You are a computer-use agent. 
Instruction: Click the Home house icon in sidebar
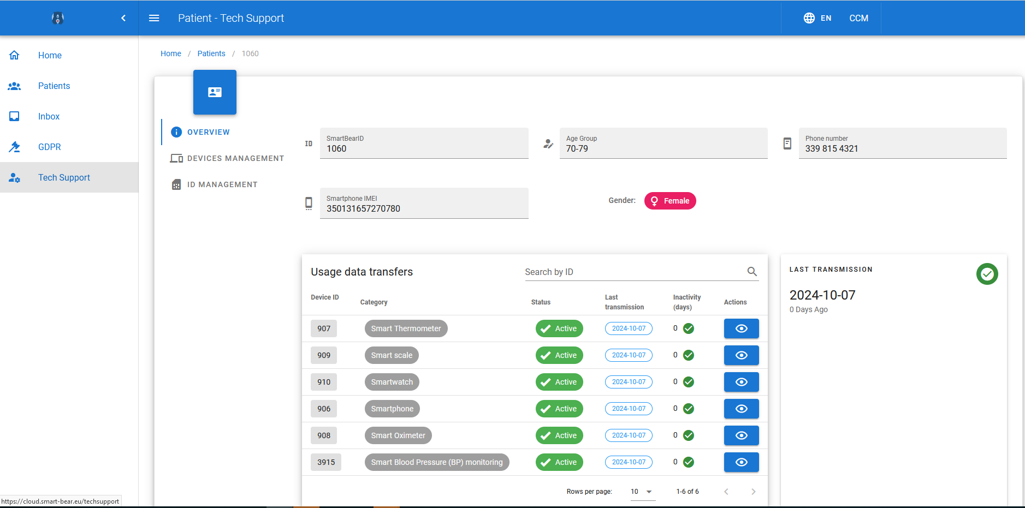pyautogui.click(x=14, y=55)
